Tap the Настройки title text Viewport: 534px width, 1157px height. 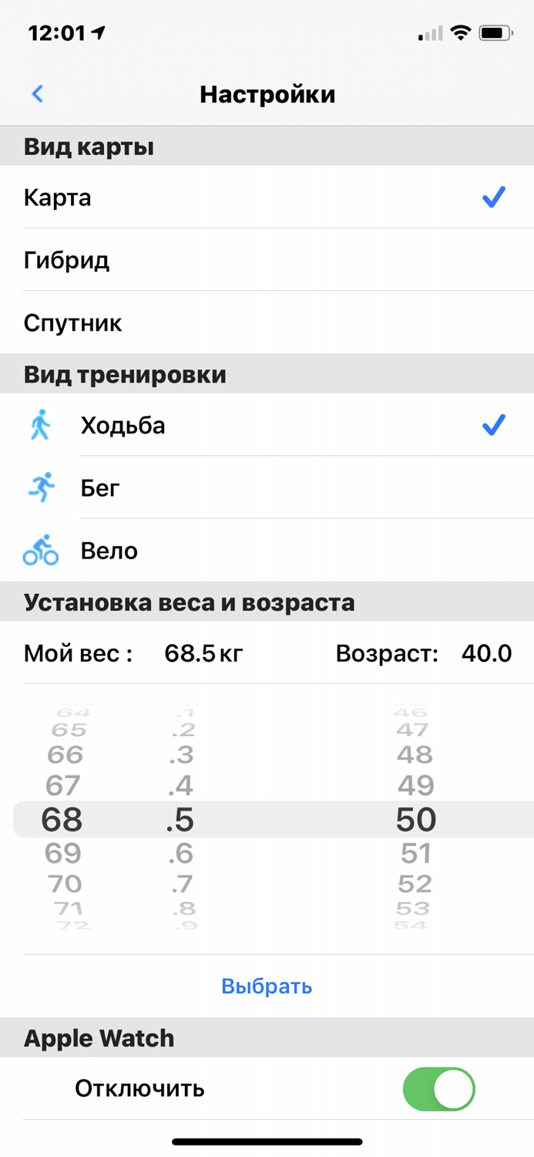267,93
